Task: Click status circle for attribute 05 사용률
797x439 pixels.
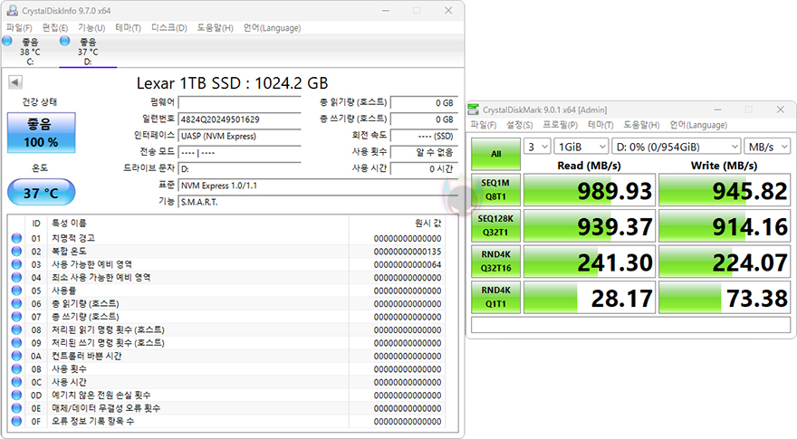Action: click(17, 291)
